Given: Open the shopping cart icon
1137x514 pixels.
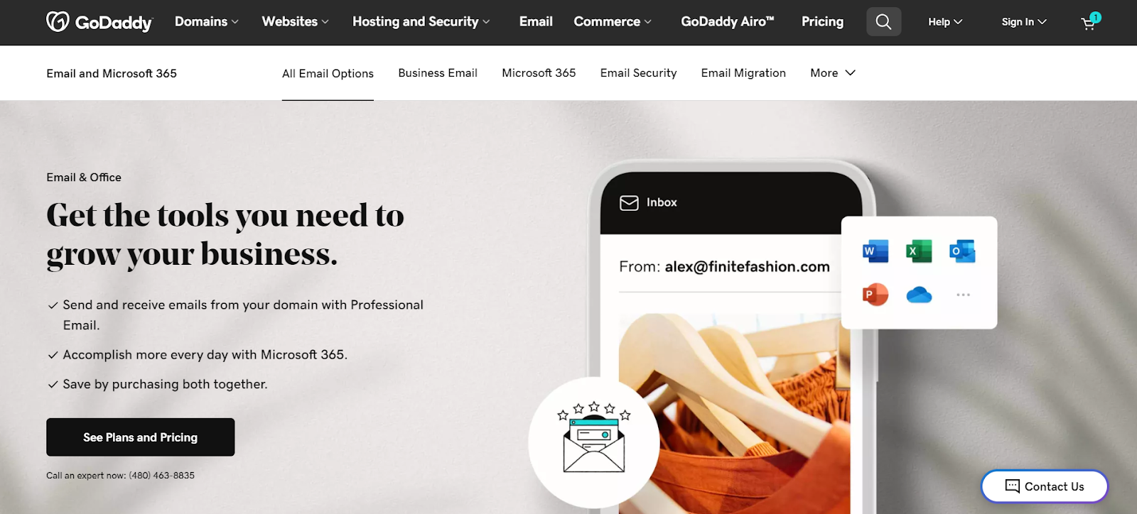Looking at the screenshot, I should [1090, 22].
